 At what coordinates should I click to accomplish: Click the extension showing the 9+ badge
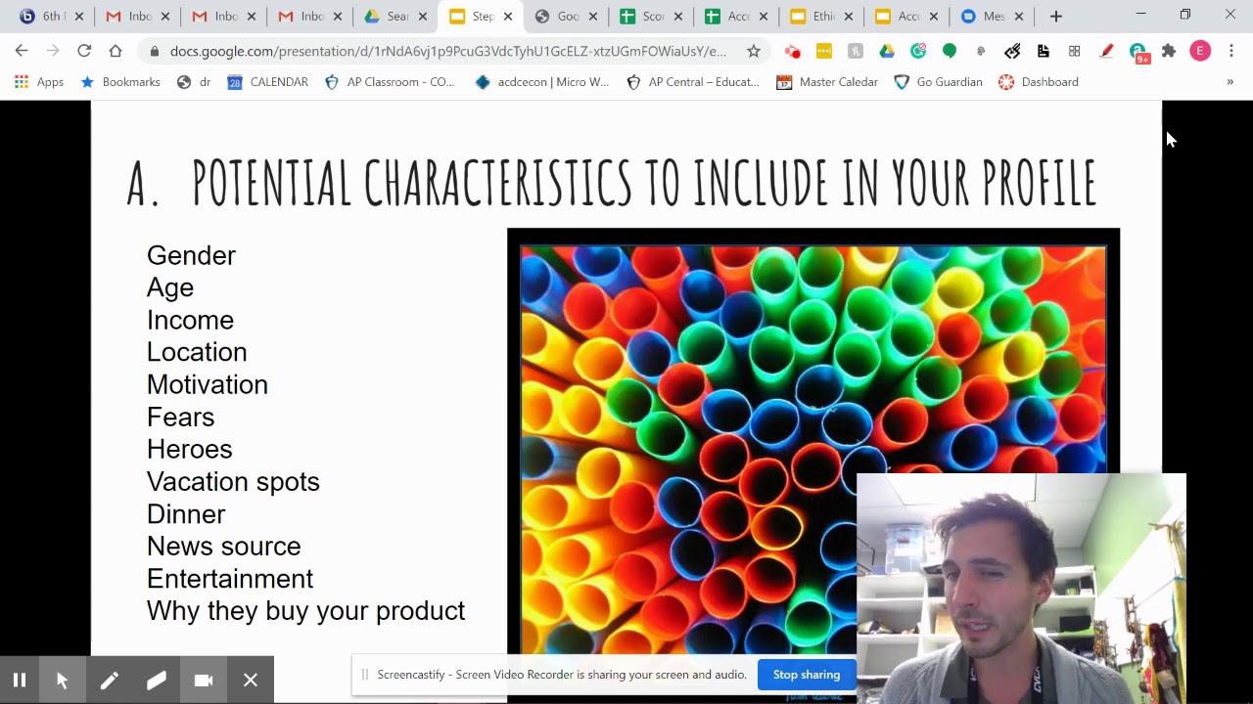coord(1137,50)
